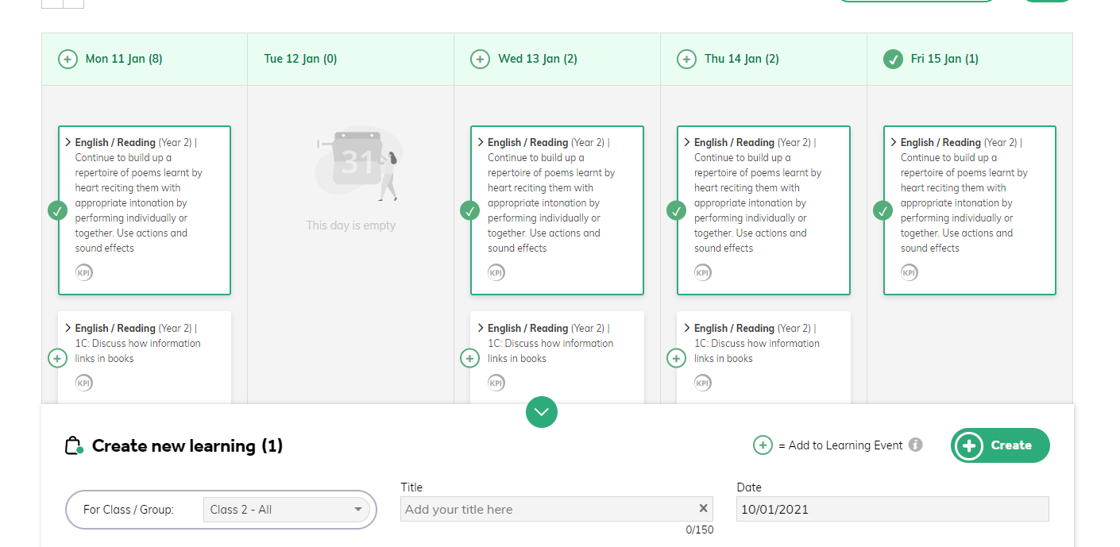Open the Class 2 - All dropdown

pyautogui.click(x=286, y=510)
